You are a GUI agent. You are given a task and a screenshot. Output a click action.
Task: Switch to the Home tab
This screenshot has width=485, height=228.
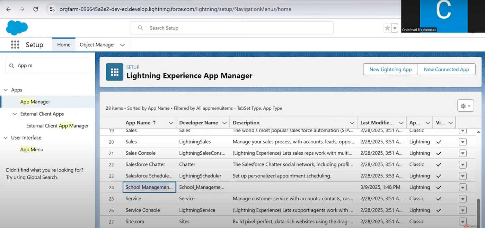point(64,45)
